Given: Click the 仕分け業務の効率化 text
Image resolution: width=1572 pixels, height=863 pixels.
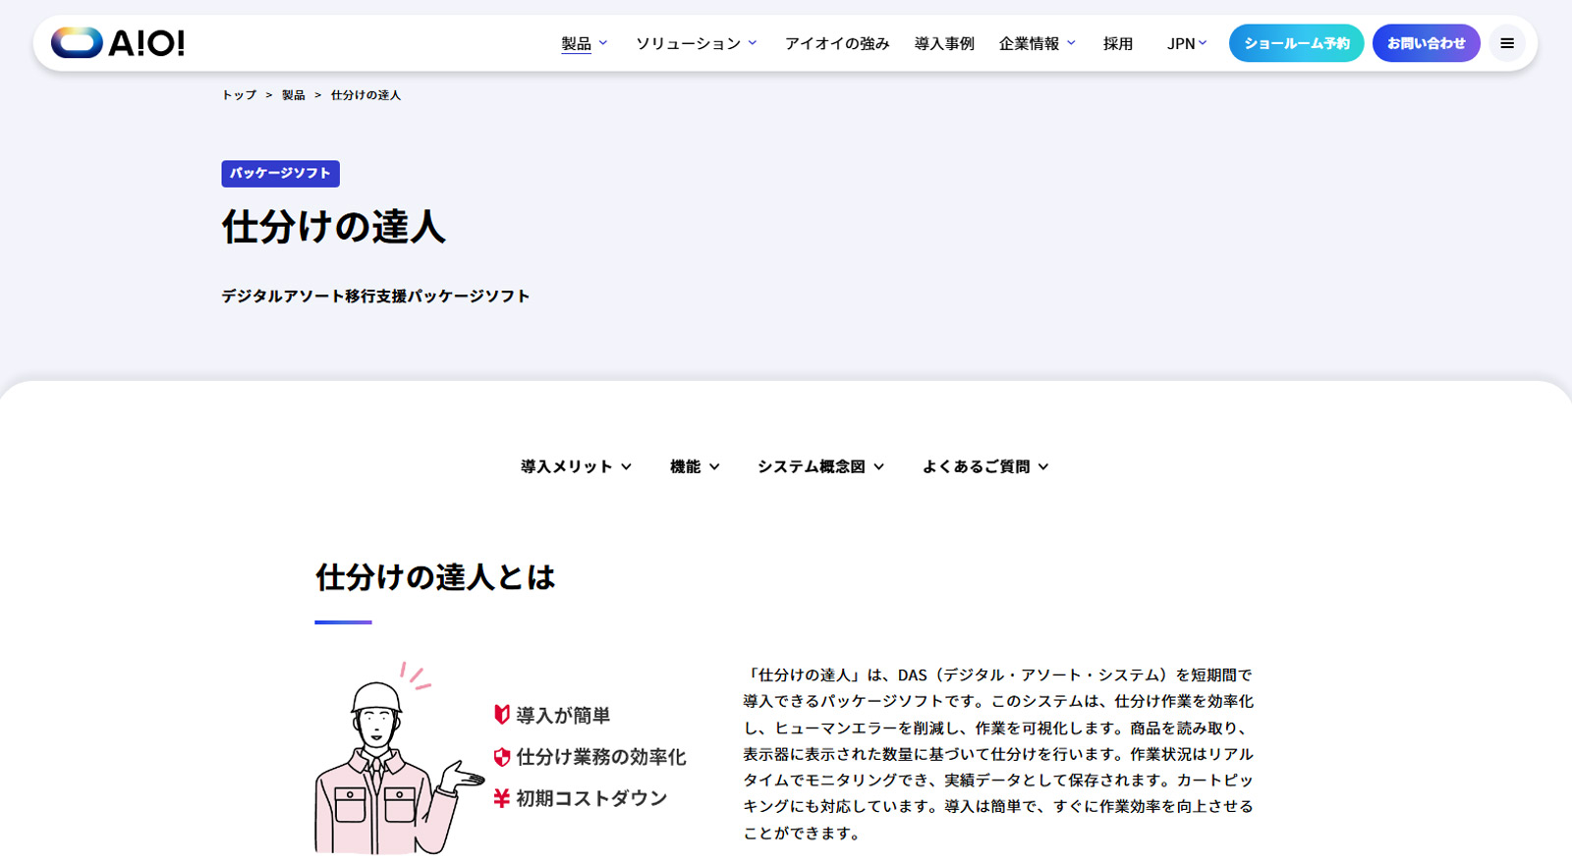Looking at the screenshot, I should click(x=601, y=757).
